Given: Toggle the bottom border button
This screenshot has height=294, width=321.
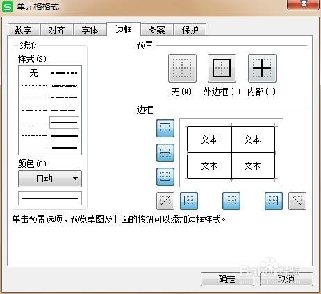Looking at the screenshot, I should [x=165, y=177].
